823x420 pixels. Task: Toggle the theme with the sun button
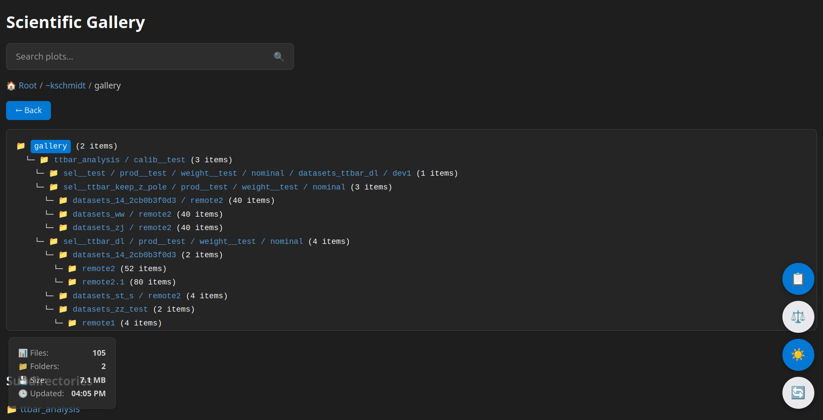pos(798,355)
